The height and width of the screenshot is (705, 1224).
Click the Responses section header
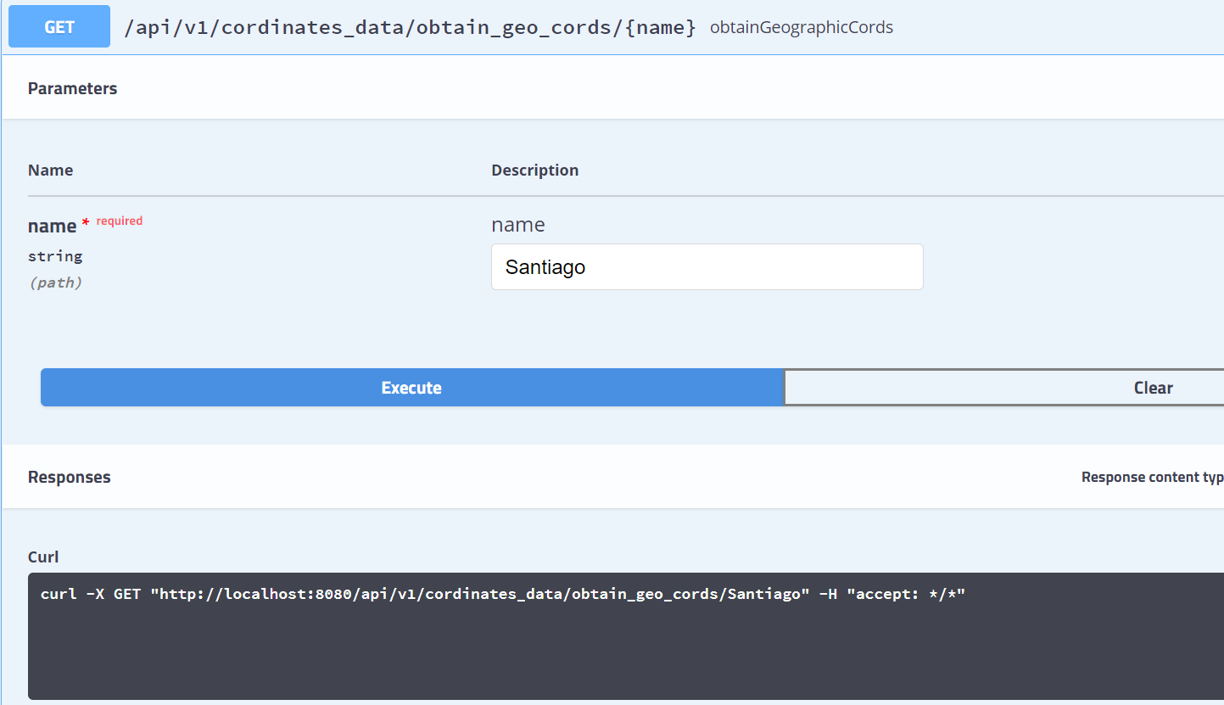[x=69, y=477]
